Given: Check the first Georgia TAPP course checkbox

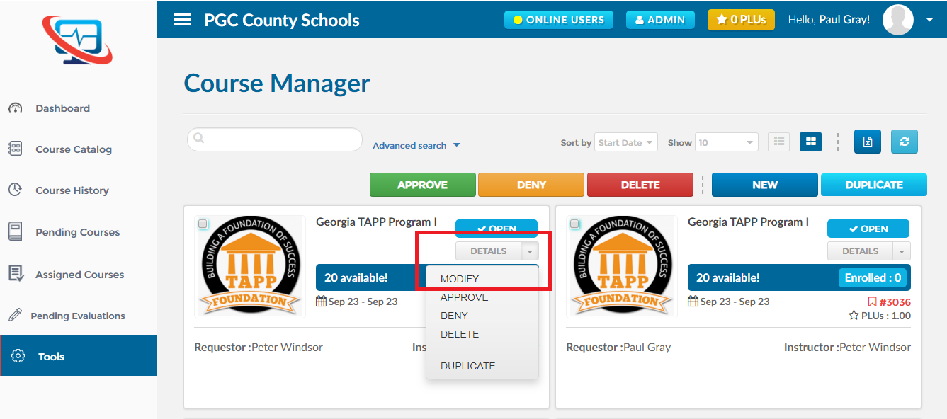Looking at the screenshot, I should 203,224.
